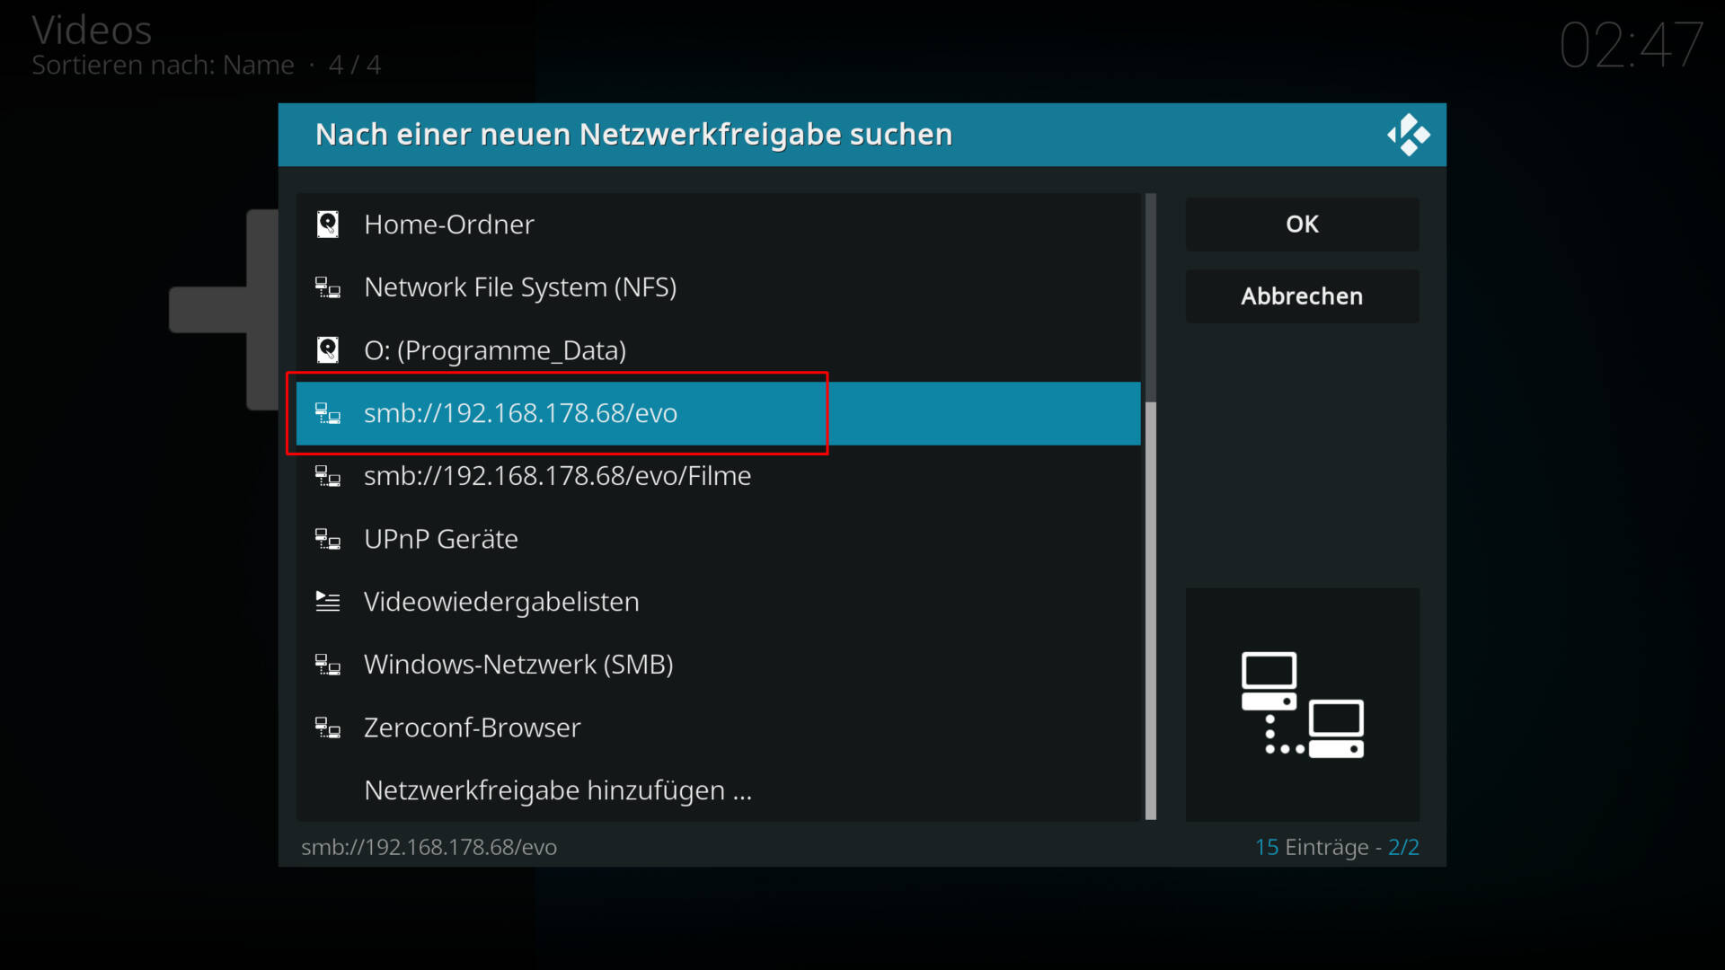Click the hard drive icon beside Home-Ordner

[x=328, y=225]
